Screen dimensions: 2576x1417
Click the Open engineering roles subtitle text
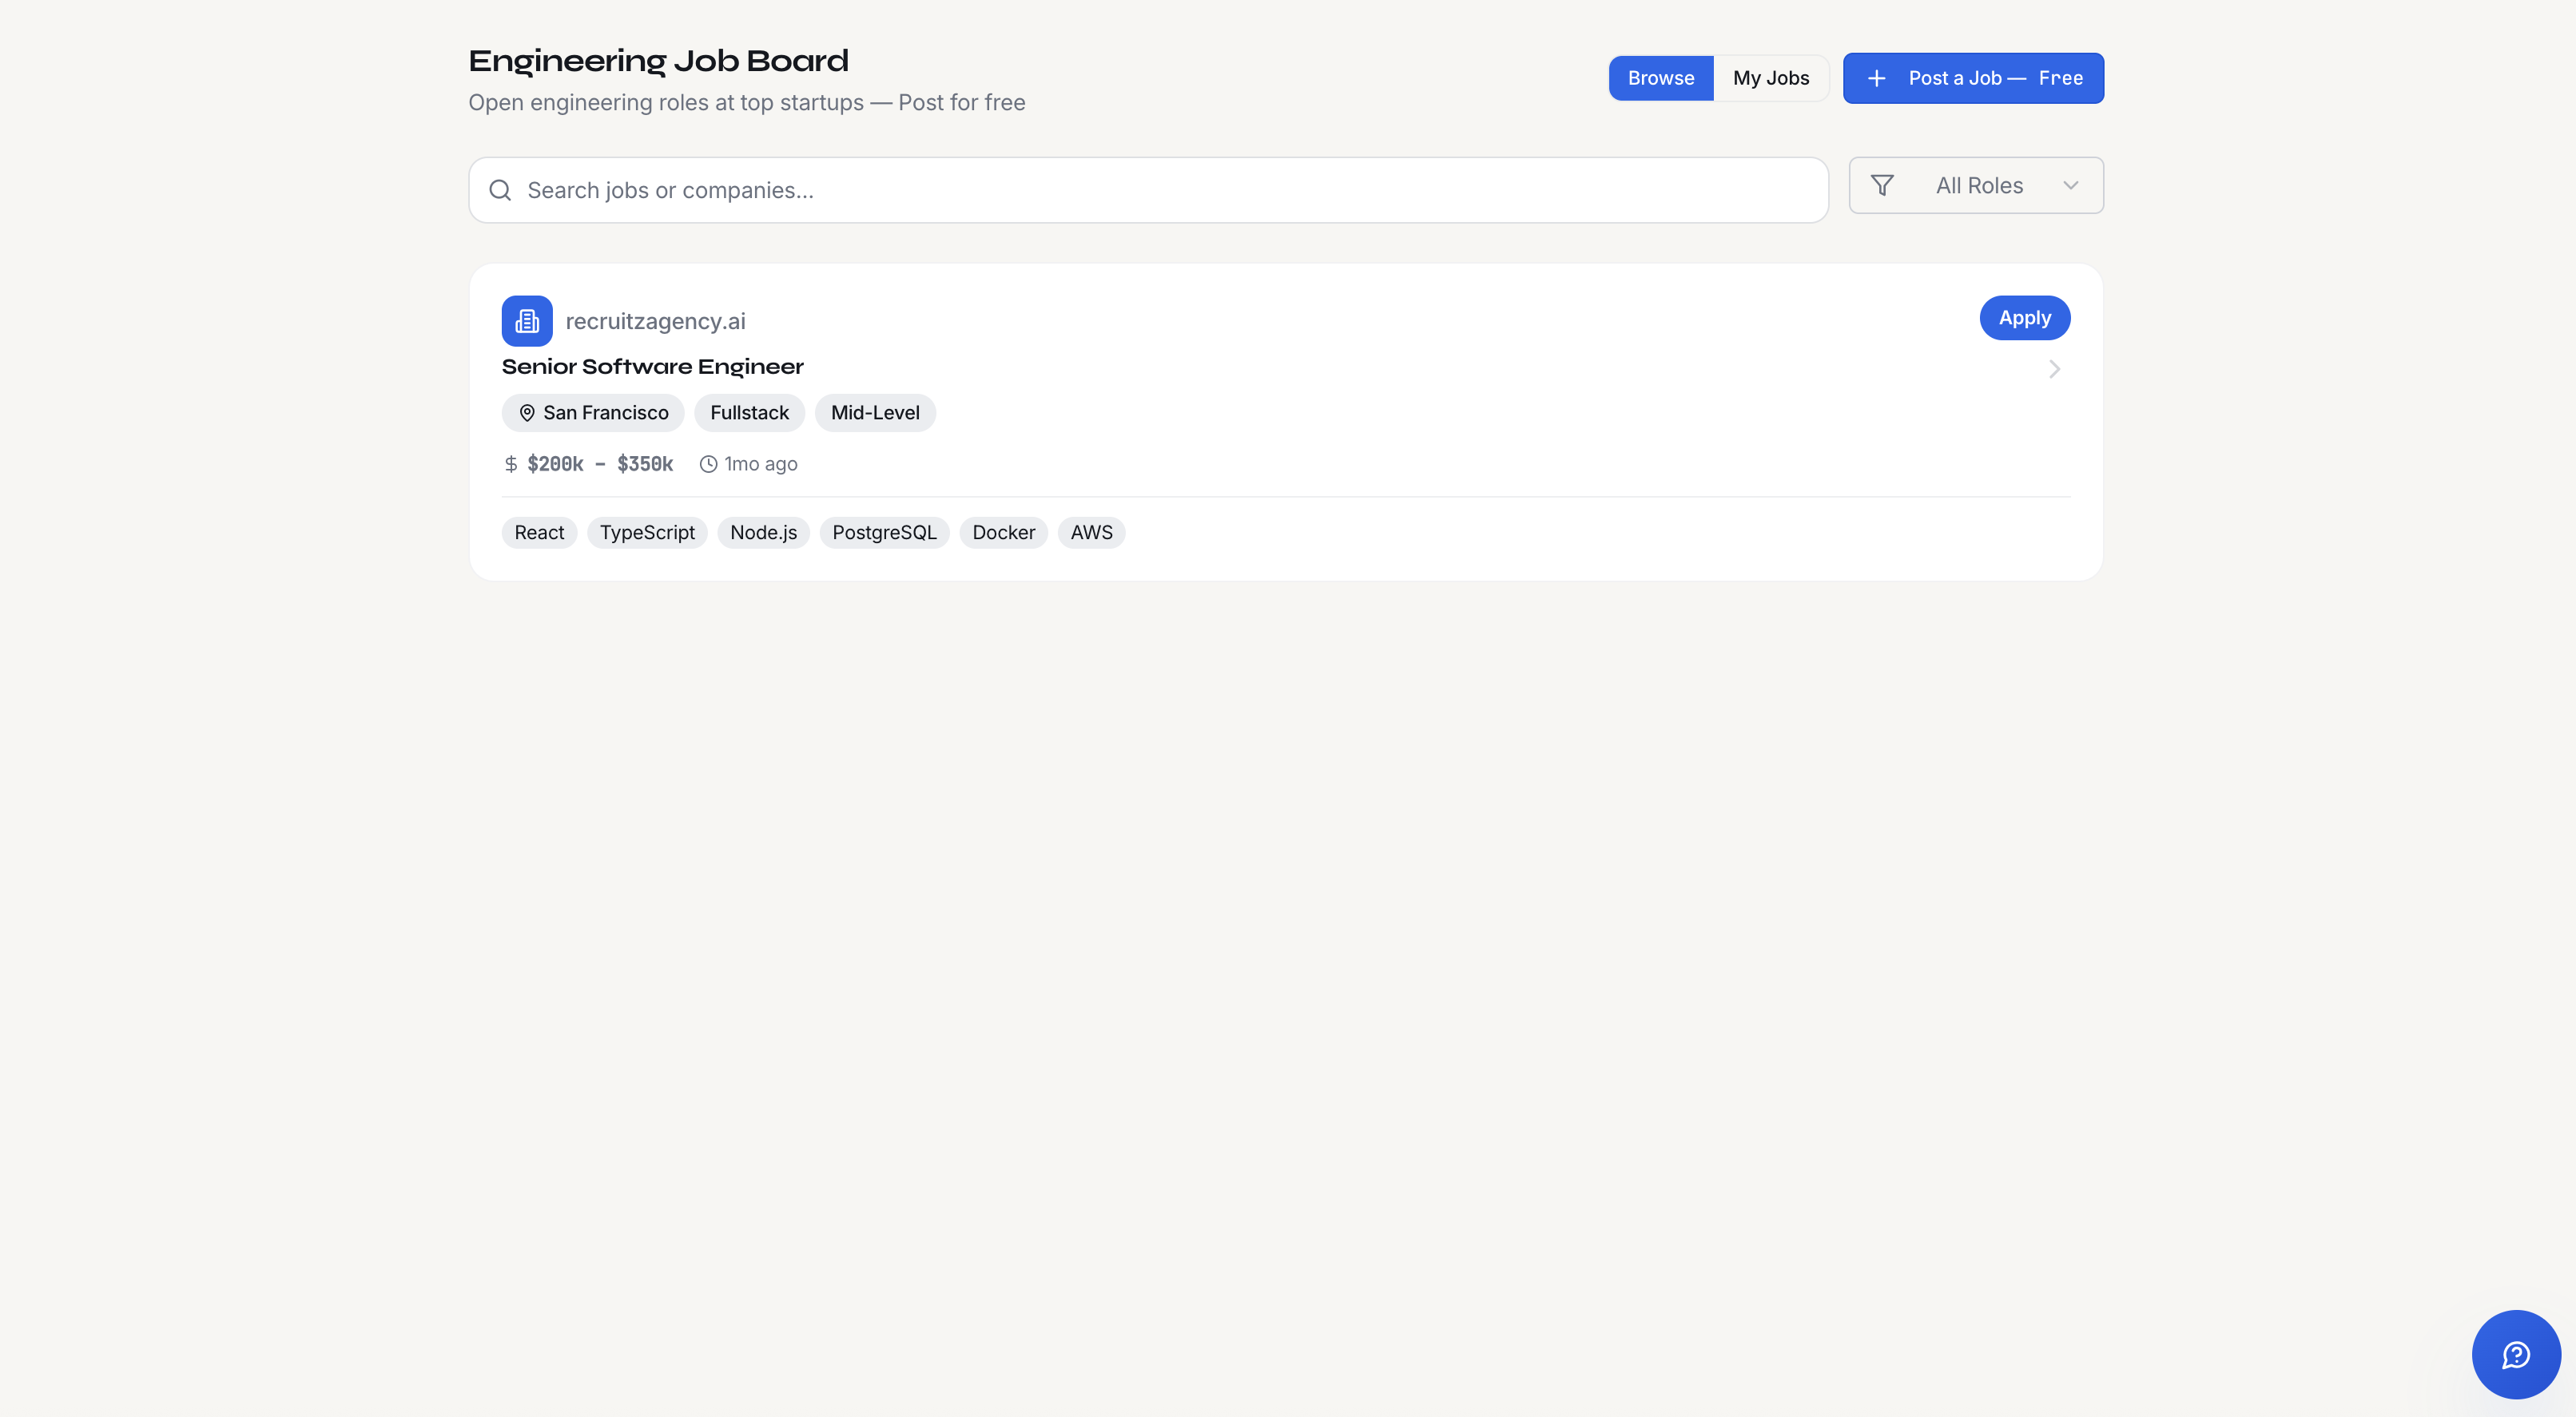tap(746, 103)
